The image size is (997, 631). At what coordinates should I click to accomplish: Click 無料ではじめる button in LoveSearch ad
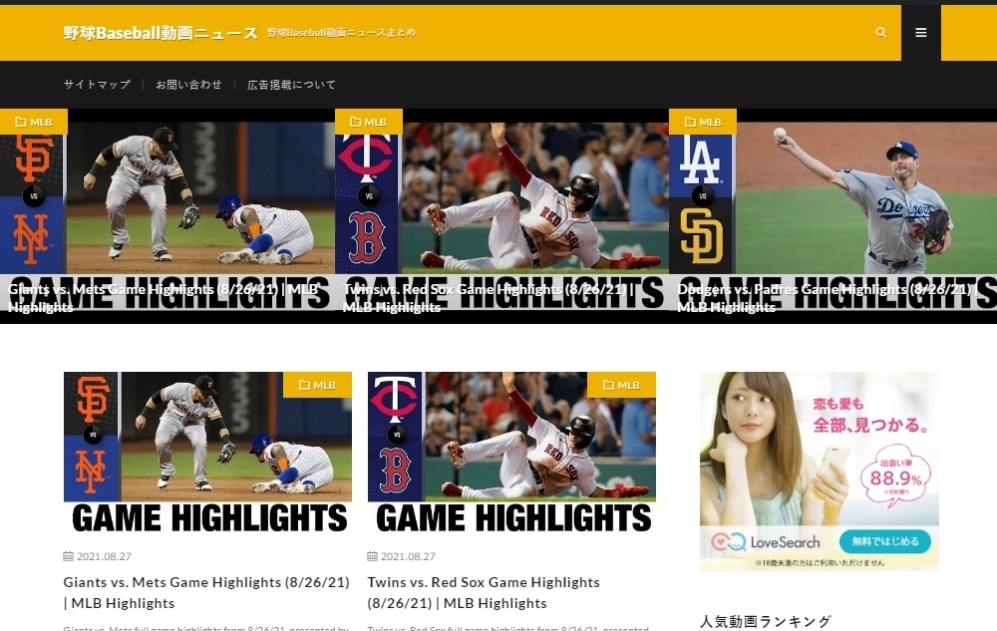point(885,541)
